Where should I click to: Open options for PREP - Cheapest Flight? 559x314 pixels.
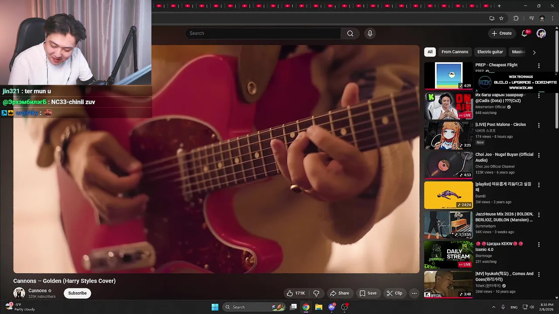click(x=538, y=65)
